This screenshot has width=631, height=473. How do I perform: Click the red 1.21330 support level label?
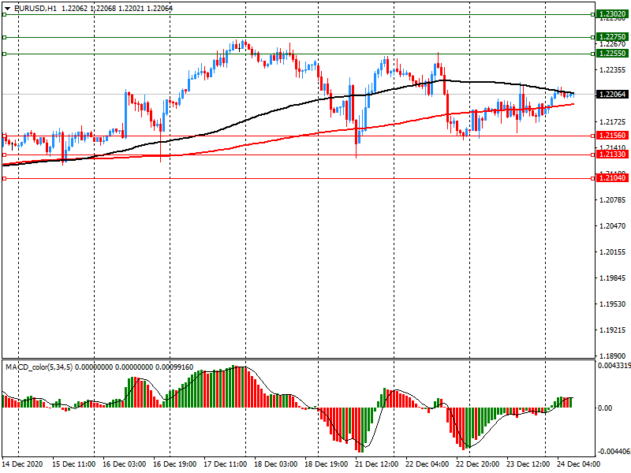coord(612,155)
